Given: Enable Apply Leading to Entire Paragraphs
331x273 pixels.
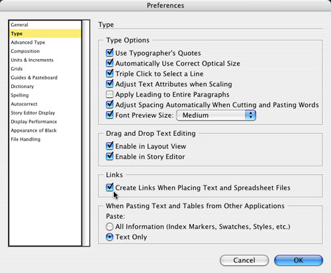Looking at the screenshot, I should tap(109, 95).
